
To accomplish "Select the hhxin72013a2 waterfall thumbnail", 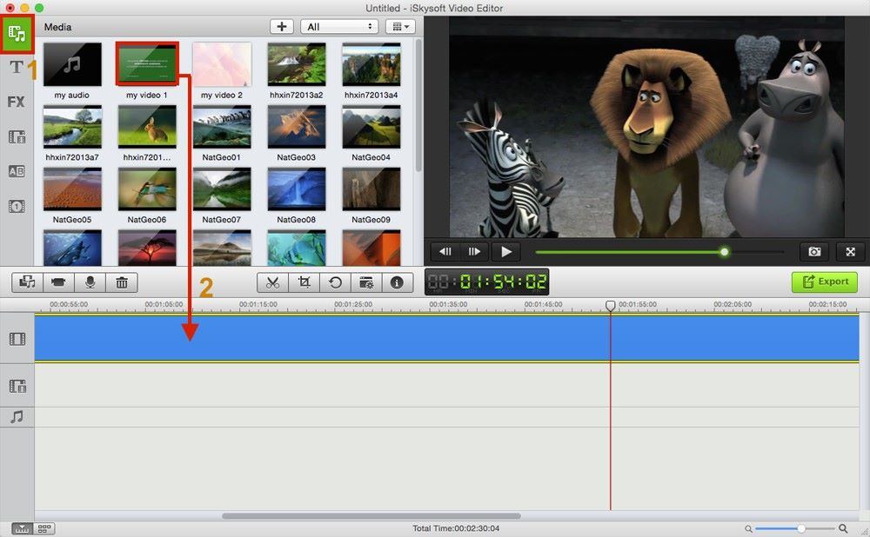I will 297,64.
